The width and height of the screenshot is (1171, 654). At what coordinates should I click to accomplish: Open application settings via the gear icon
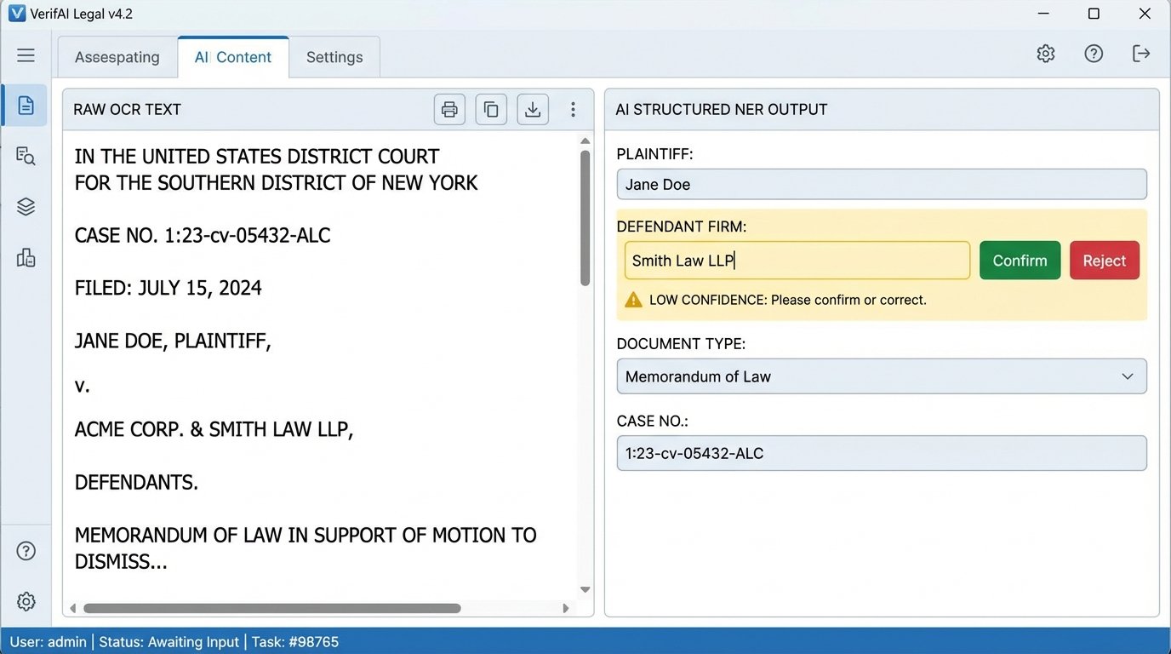point(1046,53)
